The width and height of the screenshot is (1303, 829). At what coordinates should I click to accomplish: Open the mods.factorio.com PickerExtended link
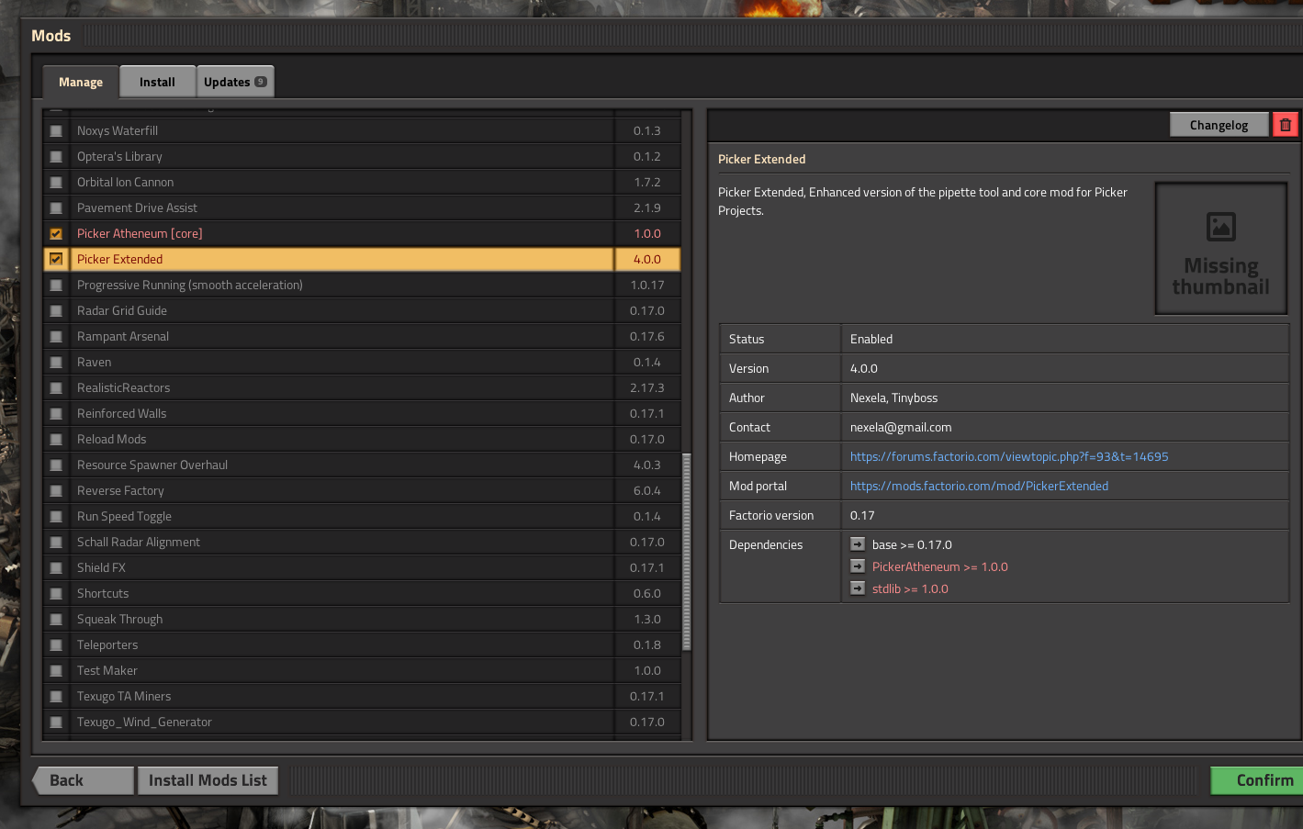(x=979, y=486)
